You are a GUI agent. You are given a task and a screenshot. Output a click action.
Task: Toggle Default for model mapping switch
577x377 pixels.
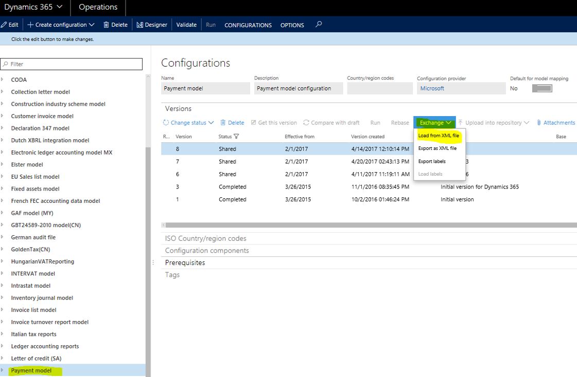pyautogui.click(x=541, y=88)
